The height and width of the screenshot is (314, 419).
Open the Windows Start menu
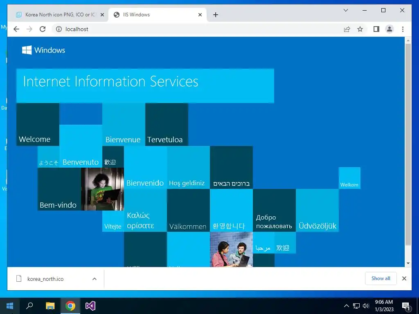10,306
